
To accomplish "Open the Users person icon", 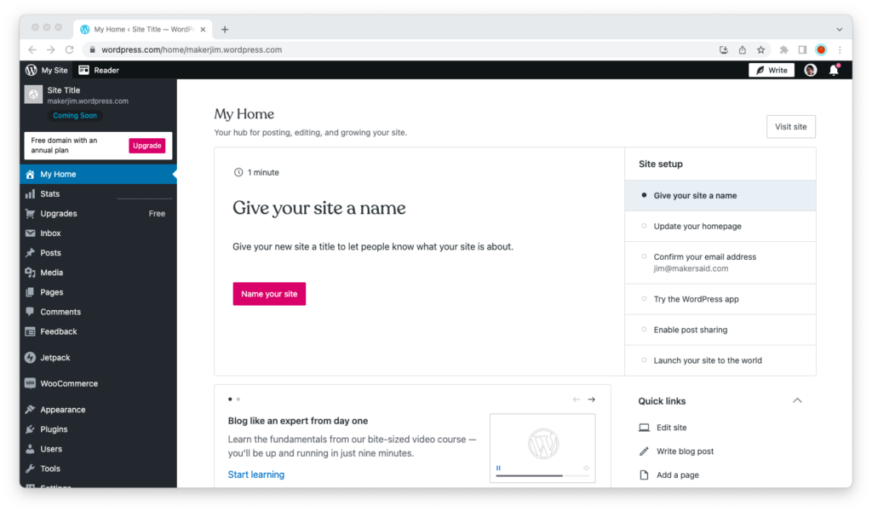I will coord(30,449).
